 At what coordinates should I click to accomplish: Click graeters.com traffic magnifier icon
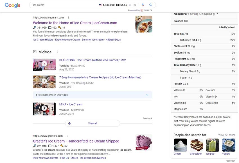click(35, 146)
